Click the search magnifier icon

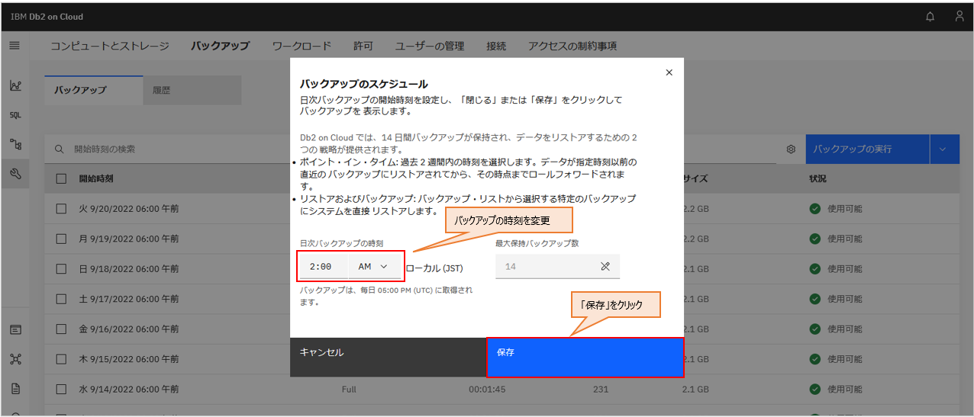tap(59, 149)
